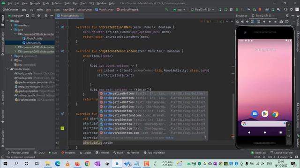The height and width of the screenshot is (168, 300).
Task: Click the Make Project hammer icon
Action: click(x=167, y=9)
